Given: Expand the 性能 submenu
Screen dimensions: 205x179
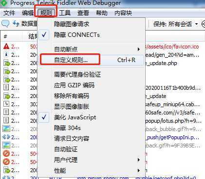Looking at the screenshot, I should pos(91,171).
